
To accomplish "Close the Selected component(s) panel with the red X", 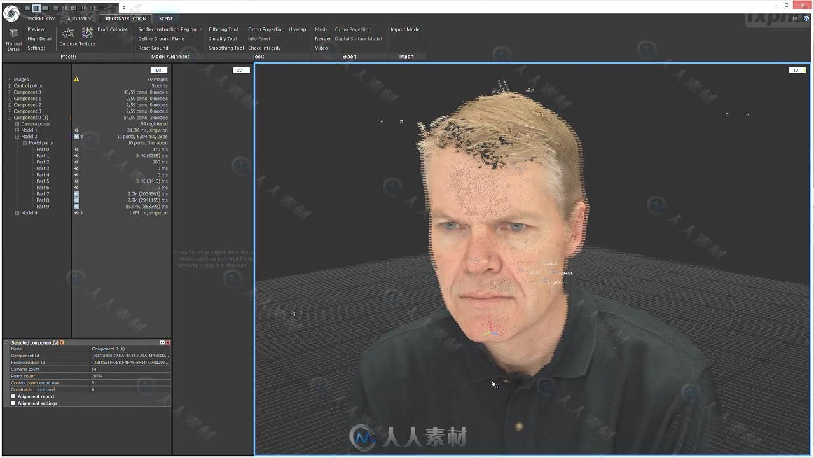I will (168, 342).
